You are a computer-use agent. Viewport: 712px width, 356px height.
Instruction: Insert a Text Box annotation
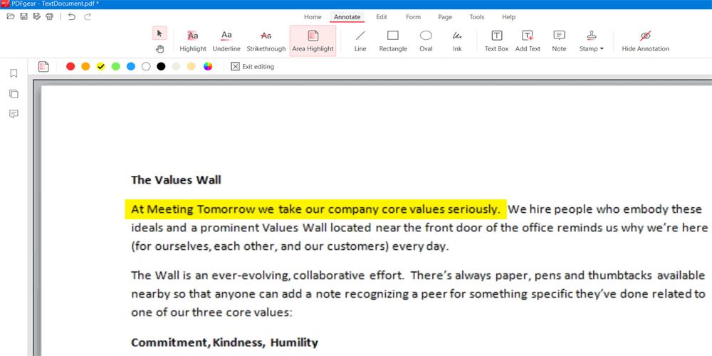(496, 41)
